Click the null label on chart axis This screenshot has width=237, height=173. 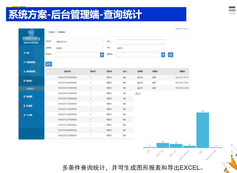click(x=148, y=151)
